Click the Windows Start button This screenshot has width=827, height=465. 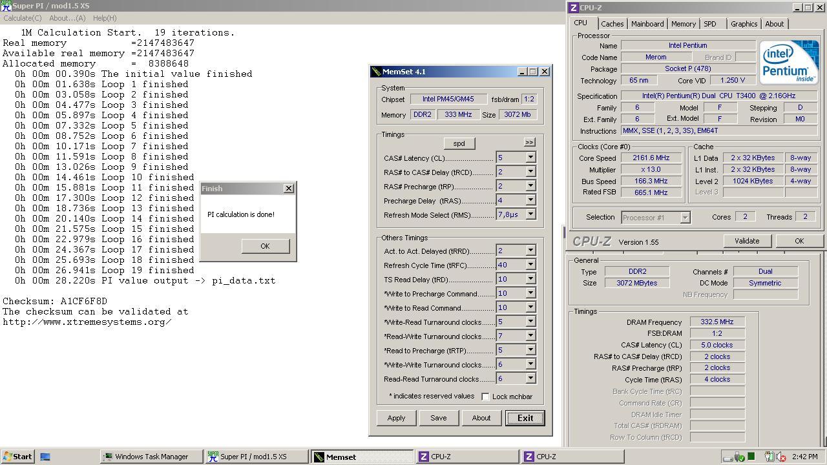[17, 457]
